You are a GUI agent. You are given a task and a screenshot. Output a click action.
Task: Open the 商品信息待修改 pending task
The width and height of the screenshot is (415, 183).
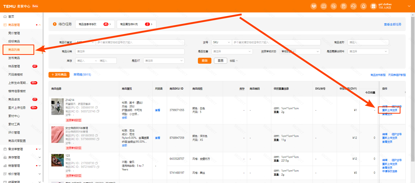(95, 24)
